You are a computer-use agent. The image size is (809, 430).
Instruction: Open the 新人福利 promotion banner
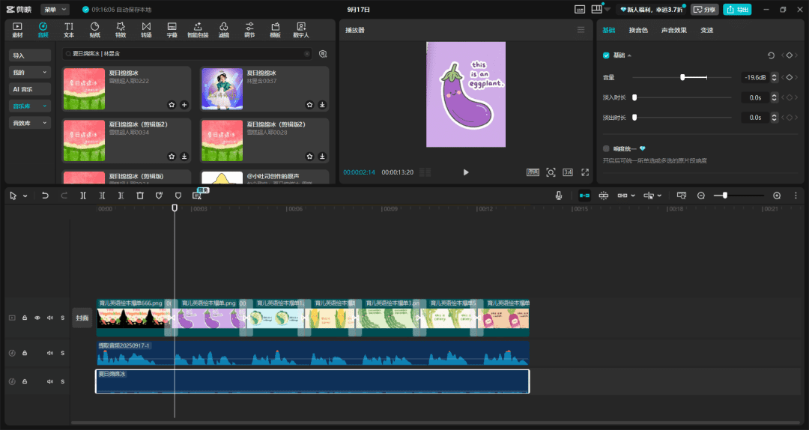tap(651, 9)
